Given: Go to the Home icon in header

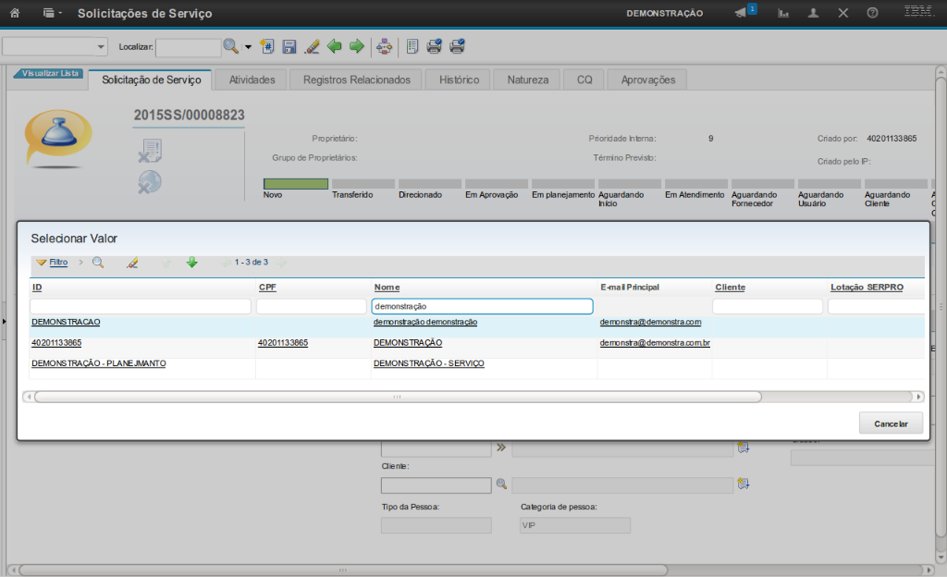Looking at the screenshot, I should click(x=15, y=13).
